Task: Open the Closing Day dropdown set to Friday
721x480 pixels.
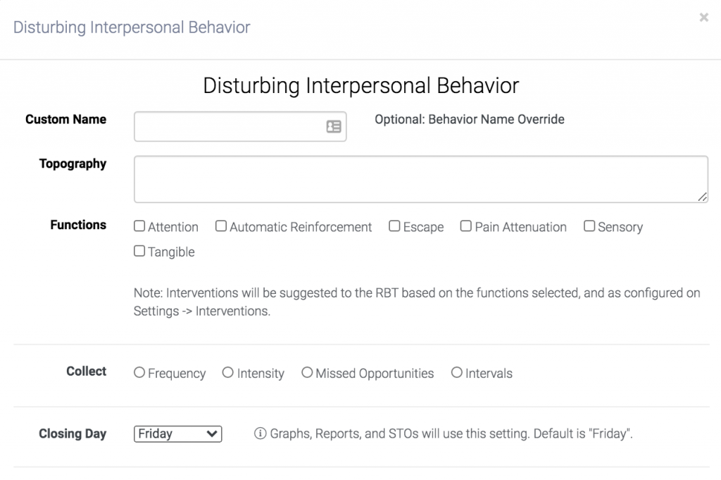Action: pyautogui.click(x=178, y=434)
